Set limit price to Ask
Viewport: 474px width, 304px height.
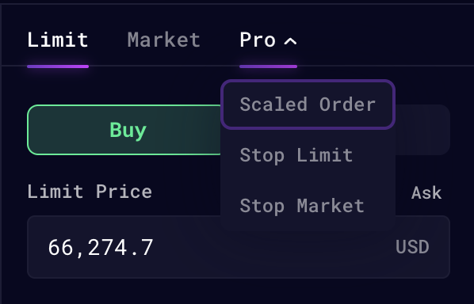(x=426, y=192)
